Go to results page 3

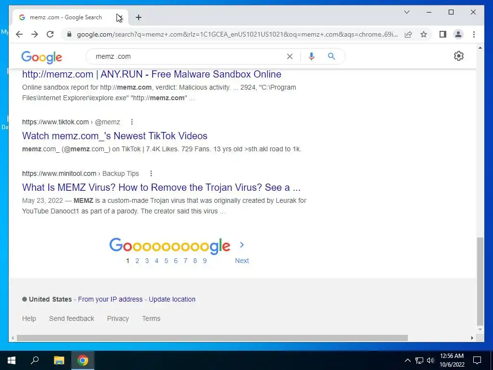pyautogui.click(x=147, y=261)
